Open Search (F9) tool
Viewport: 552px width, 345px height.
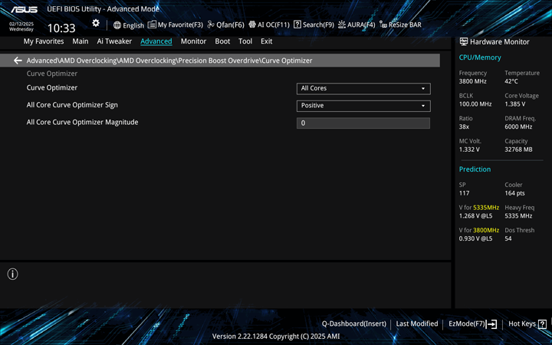314,25
